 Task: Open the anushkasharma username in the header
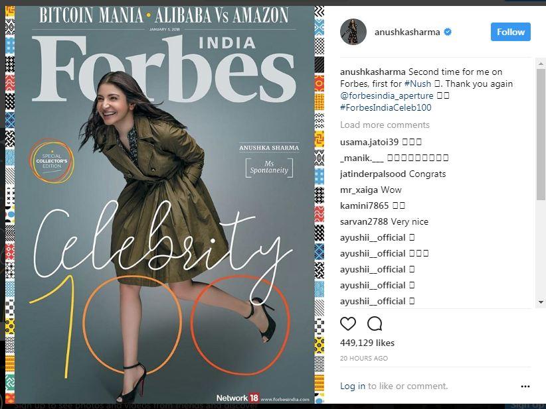[x=407, y=32]
